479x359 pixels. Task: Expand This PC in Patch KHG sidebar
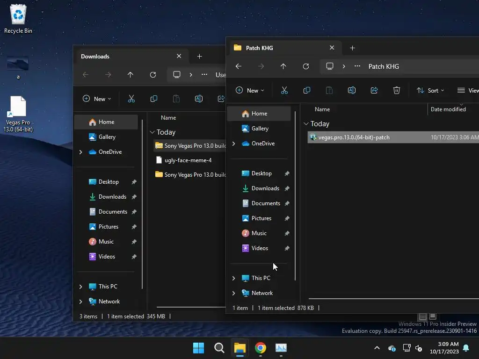(x=234, y=278)
